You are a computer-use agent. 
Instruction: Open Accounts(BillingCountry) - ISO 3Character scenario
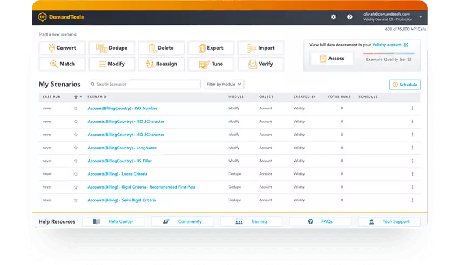pos(126,135)
